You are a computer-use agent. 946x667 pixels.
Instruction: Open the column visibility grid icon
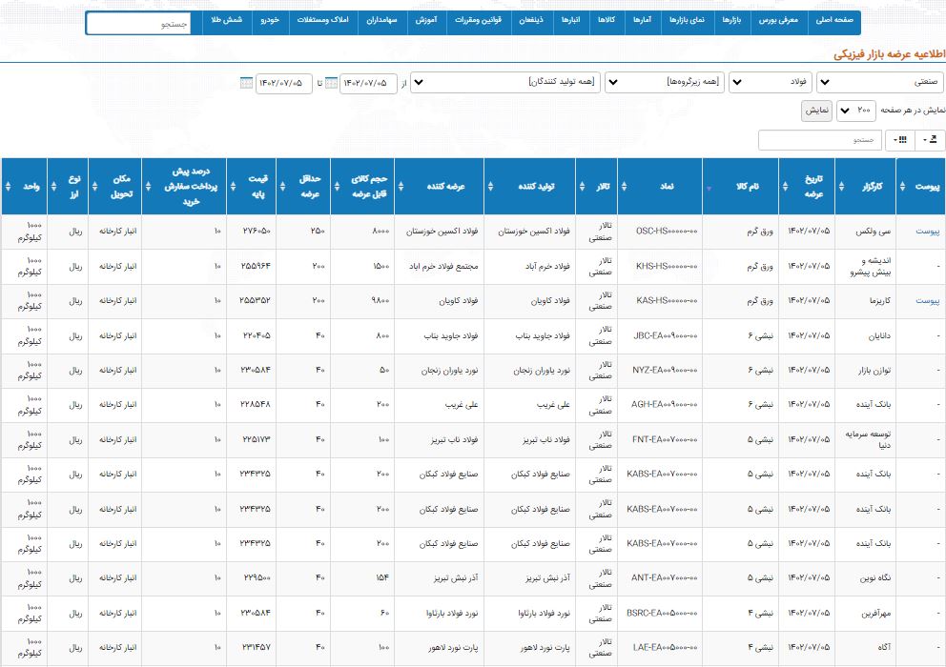coord(900,140)
